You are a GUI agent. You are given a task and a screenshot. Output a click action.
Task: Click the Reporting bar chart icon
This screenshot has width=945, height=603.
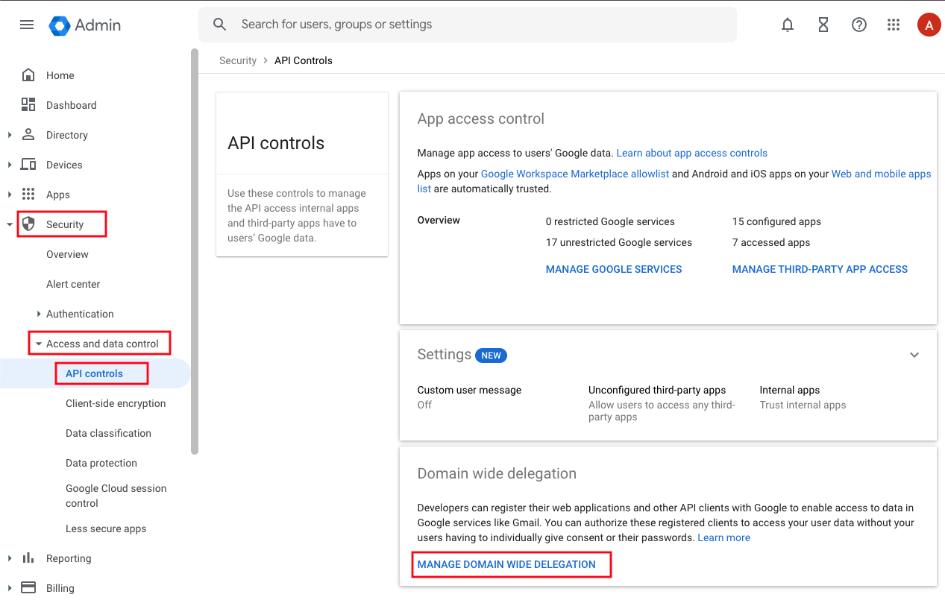click(28, 558)
